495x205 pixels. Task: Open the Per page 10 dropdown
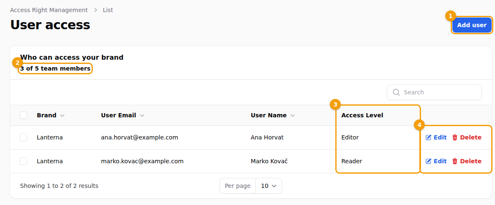click(269, 186)
